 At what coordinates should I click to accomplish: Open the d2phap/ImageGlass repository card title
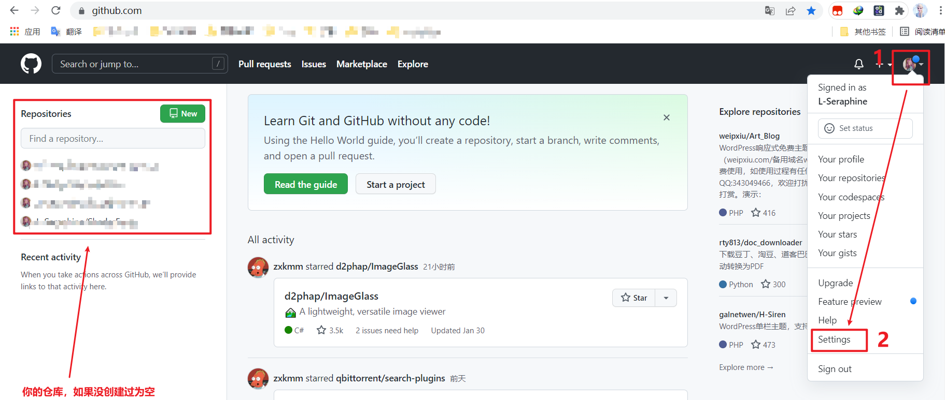331,296
